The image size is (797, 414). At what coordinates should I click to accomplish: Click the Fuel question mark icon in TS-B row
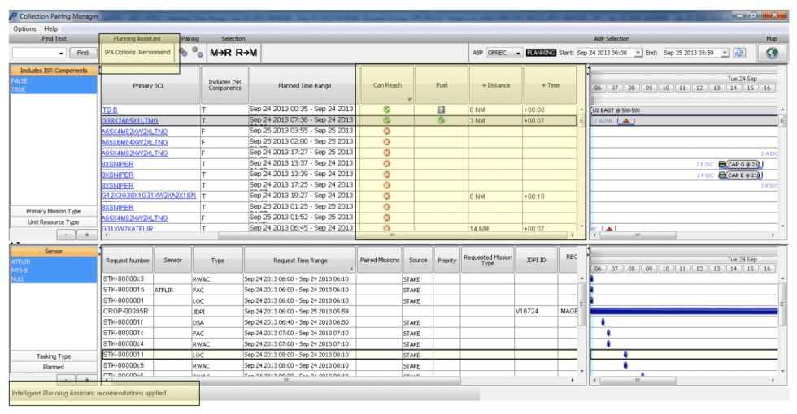pos(441,110)
